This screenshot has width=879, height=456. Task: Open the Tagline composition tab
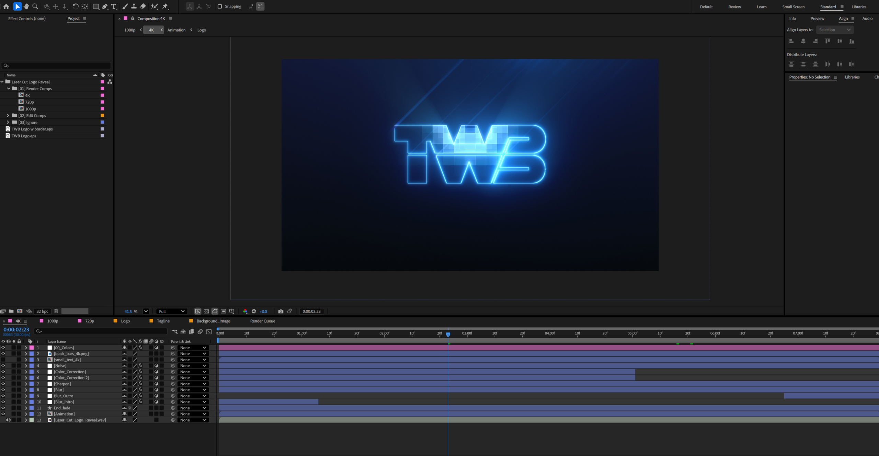(x=163, y=321)
